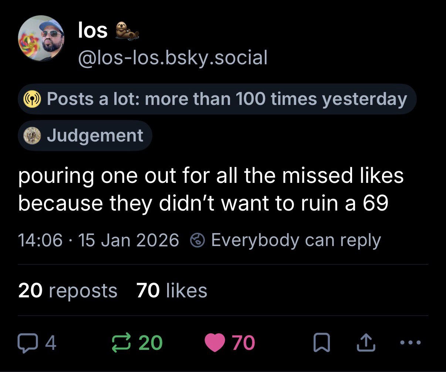Click the globe icon beside reply settings
Image resolution: width=446 pixels, height=372 pixels.
197,240
